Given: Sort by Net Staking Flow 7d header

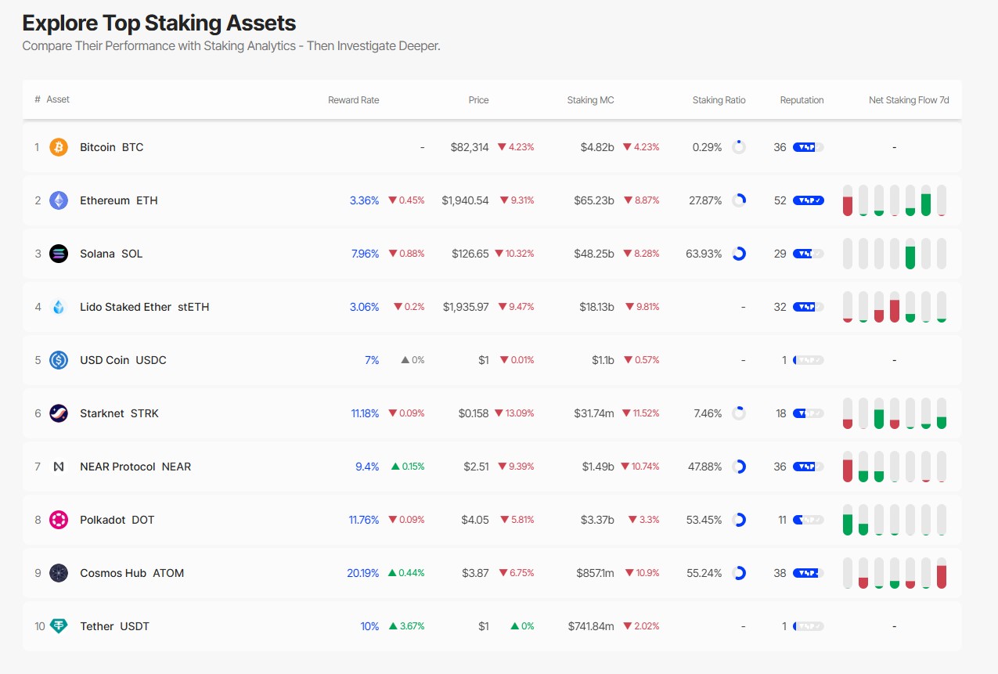Looking at the screenshot, I should pos(909,100).
